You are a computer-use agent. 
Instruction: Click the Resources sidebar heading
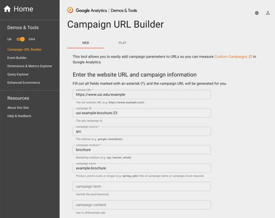point(18,98)
